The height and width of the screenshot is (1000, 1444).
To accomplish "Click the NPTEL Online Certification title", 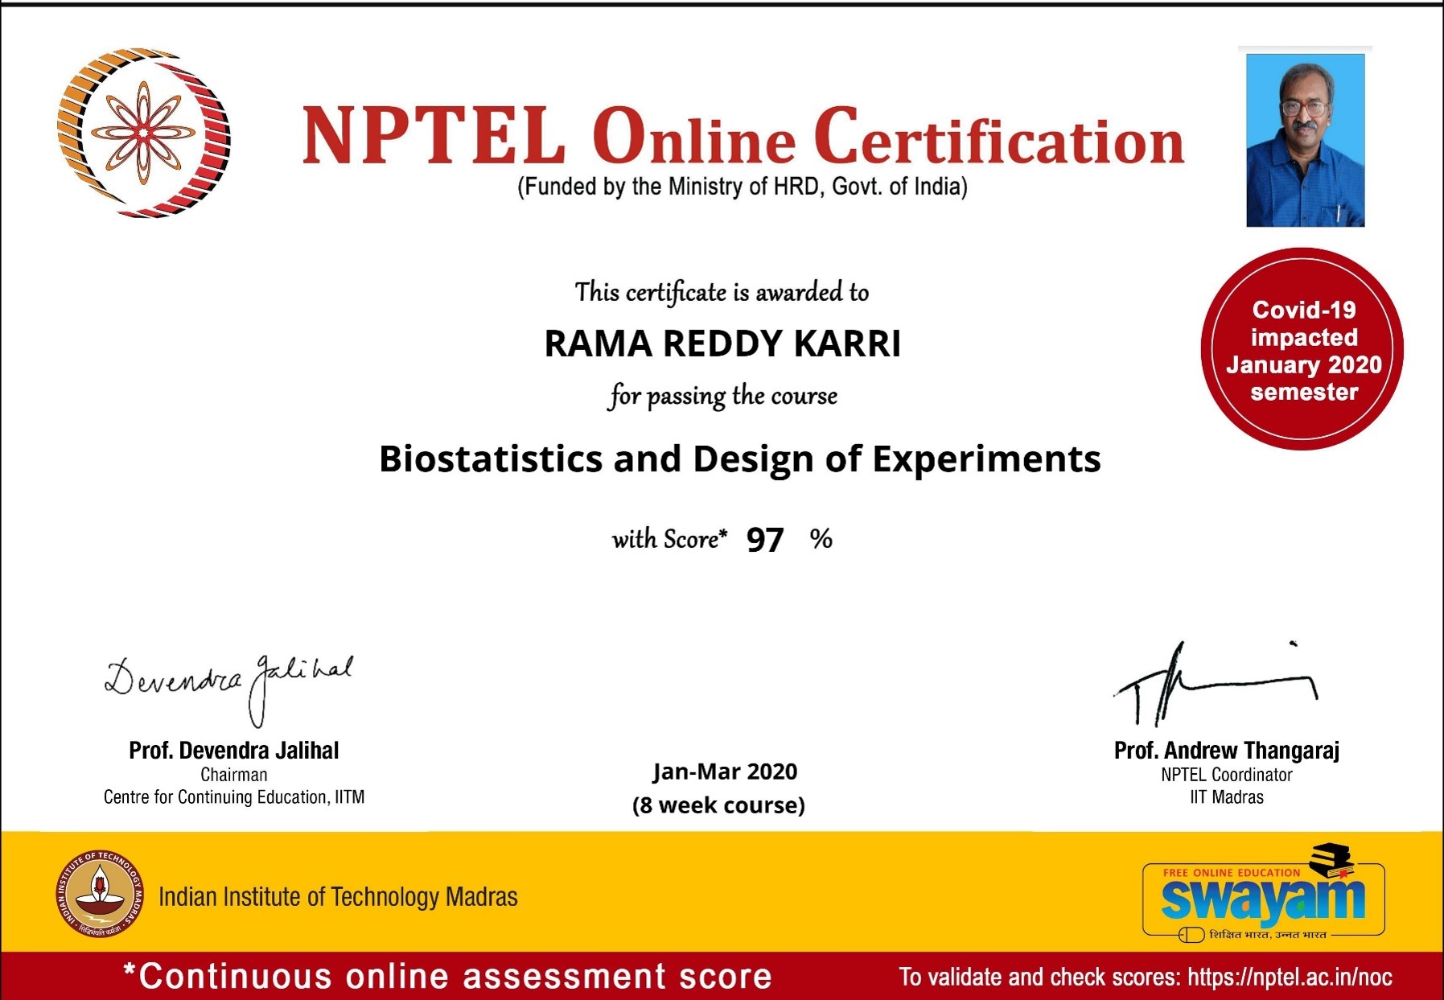I will [743, 135].
